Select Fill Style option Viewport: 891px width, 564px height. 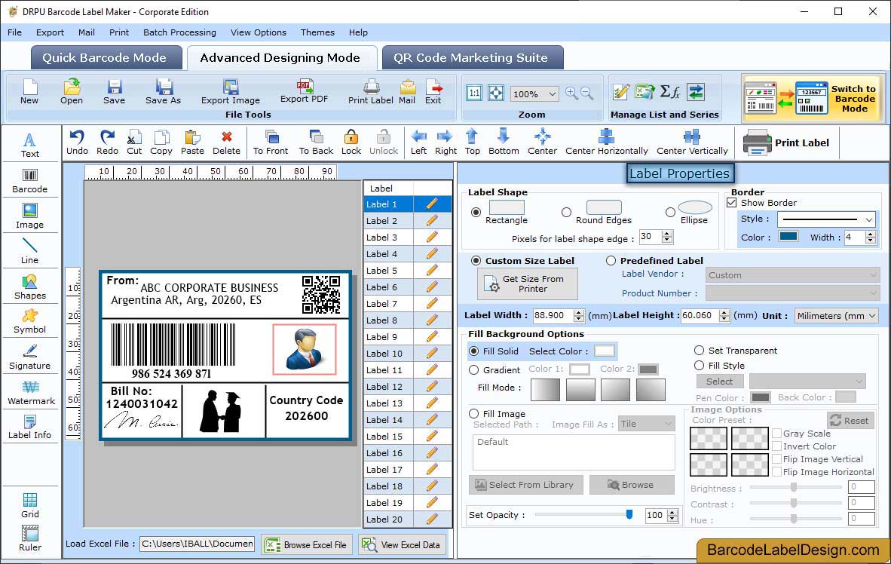tap(699, 365)
